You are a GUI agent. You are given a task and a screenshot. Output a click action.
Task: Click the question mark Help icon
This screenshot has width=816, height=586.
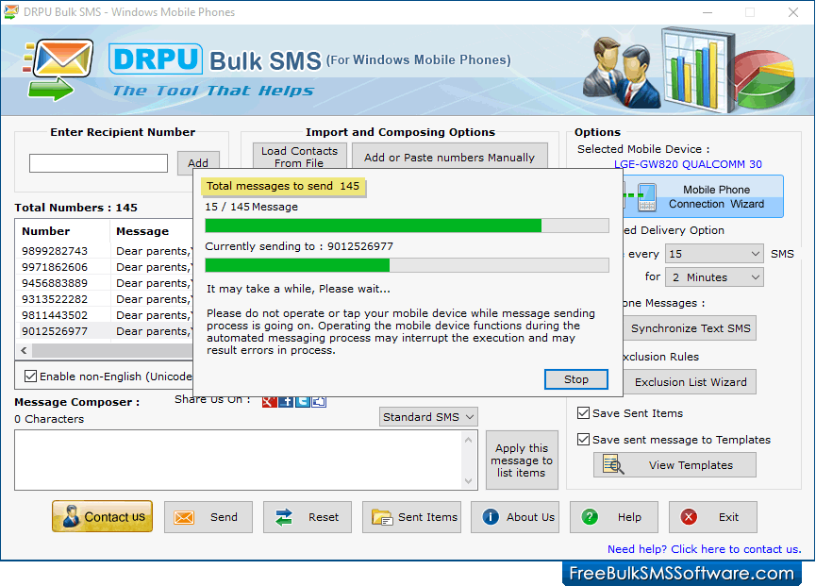(x=590, y=517)
